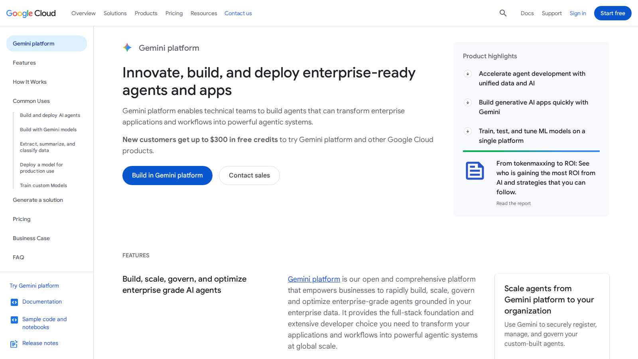Open Build with Gemini models
The image size is (638, 359).
(x=48, y=130)
